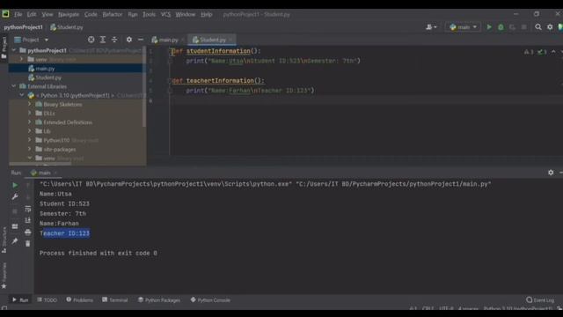Toggle scroll to end in Run console
The height and width of the screenshot is (317, 563).
click(x=27, y=220)
